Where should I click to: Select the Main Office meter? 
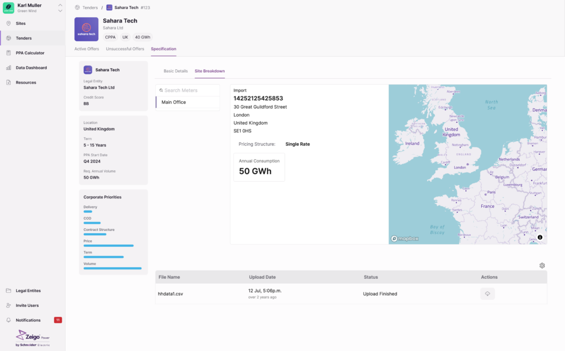(188, 102)
